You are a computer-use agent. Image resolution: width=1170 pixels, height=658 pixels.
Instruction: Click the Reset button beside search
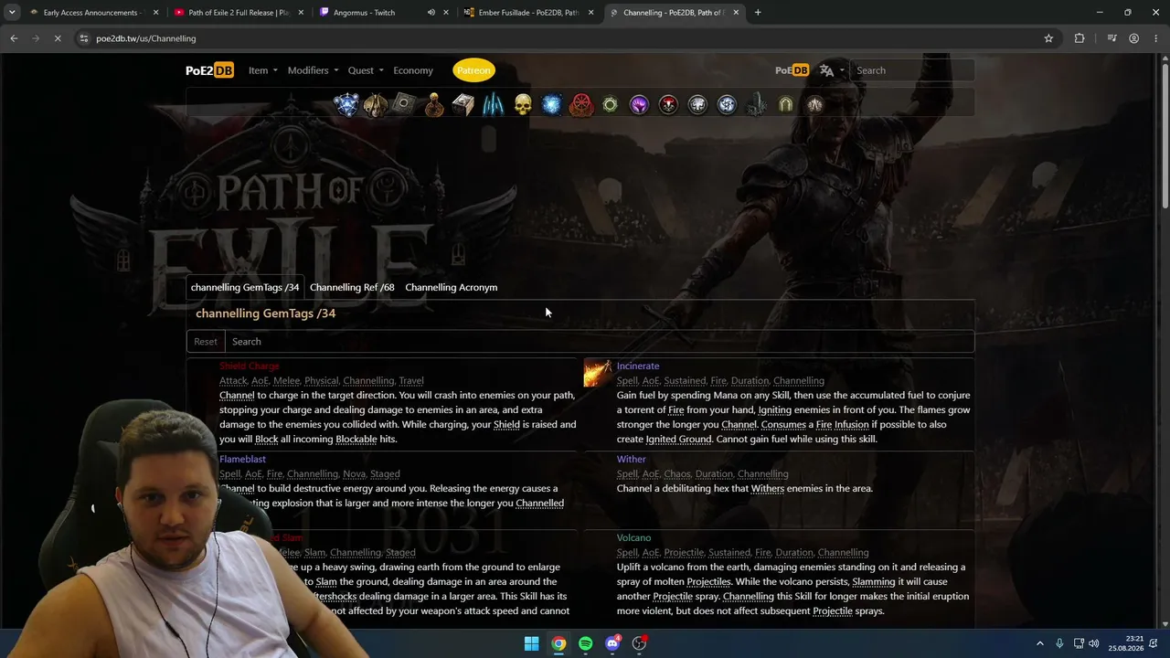206,341
